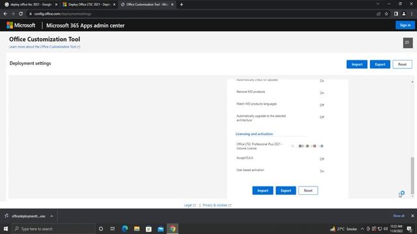This screenshot has width=417, height=234.
Task: Open the Legal link in the footer
Action: (x=190, y=205)
